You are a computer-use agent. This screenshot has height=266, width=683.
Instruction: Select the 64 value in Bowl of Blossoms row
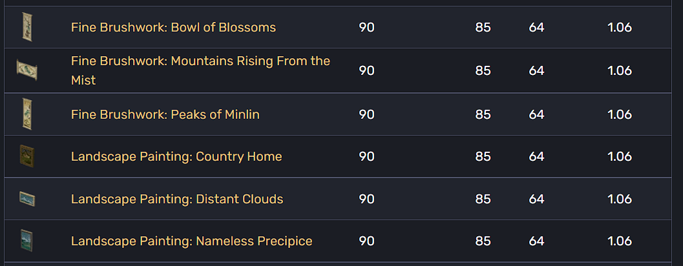coord(536,28)
